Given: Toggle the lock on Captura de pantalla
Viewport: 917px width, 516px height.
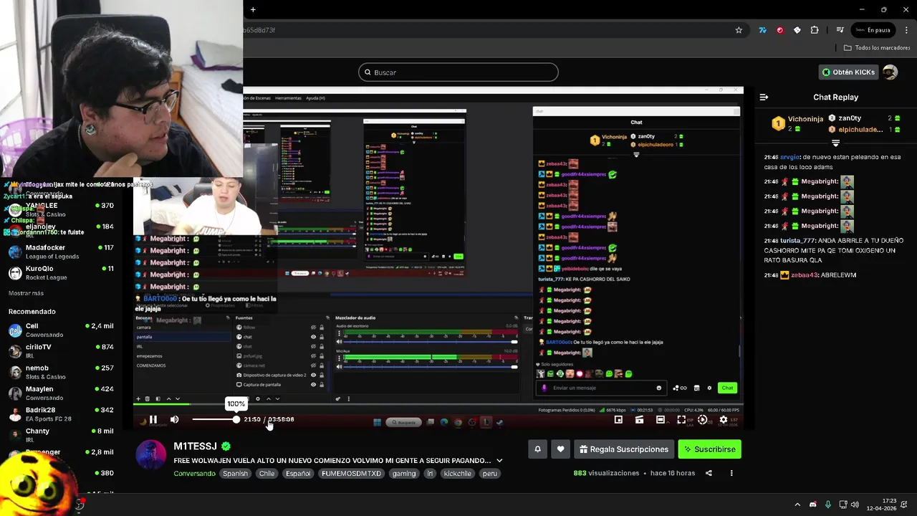Looking at the screenshot, I should 322,385.
